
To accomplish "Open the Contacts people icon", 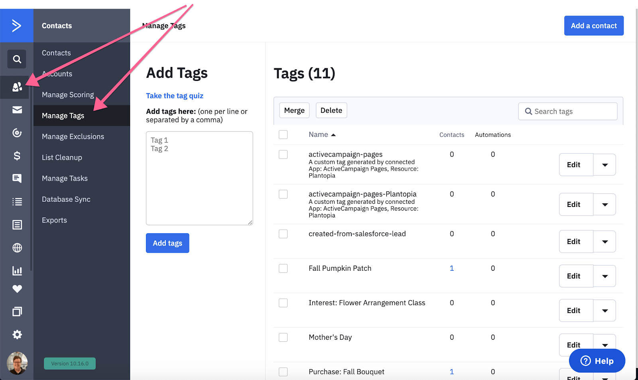I will pos(17,87).
